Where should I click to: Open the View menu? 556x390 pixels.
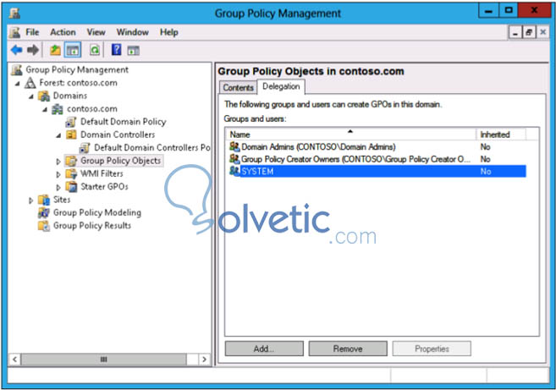coord(96,32)
